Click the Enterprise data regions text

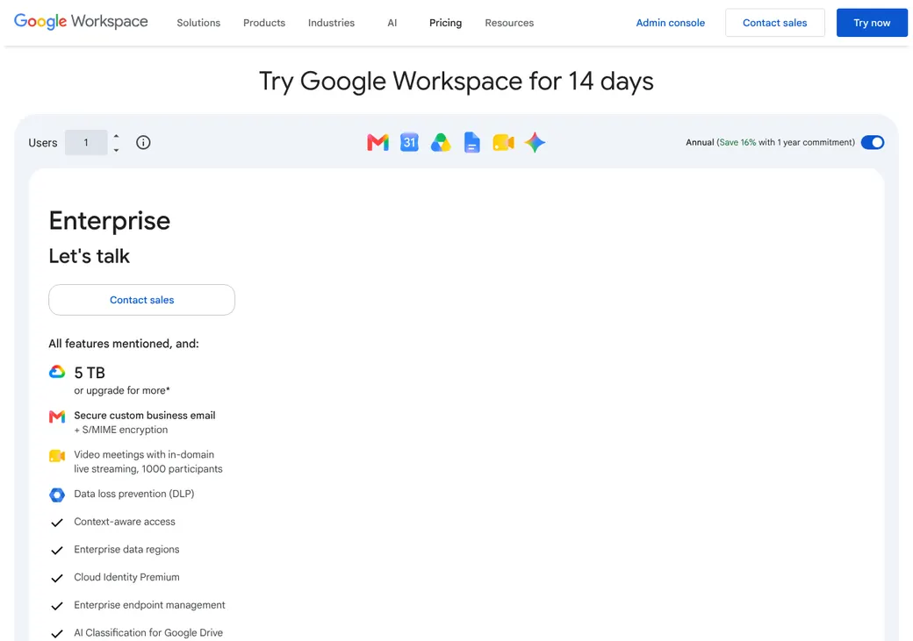[x=126, y=550]
